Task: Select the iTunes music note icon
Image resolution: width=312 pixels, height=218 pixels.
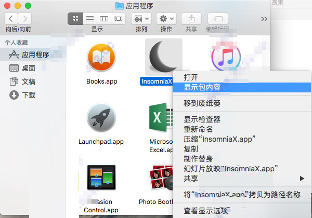Action: [226, 58]
